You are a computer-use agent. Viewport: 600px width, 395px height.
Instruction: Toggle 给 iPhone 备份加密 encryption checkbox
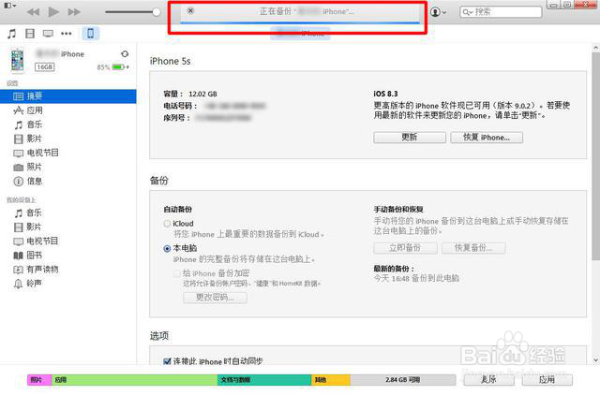[x=177, y=273]
